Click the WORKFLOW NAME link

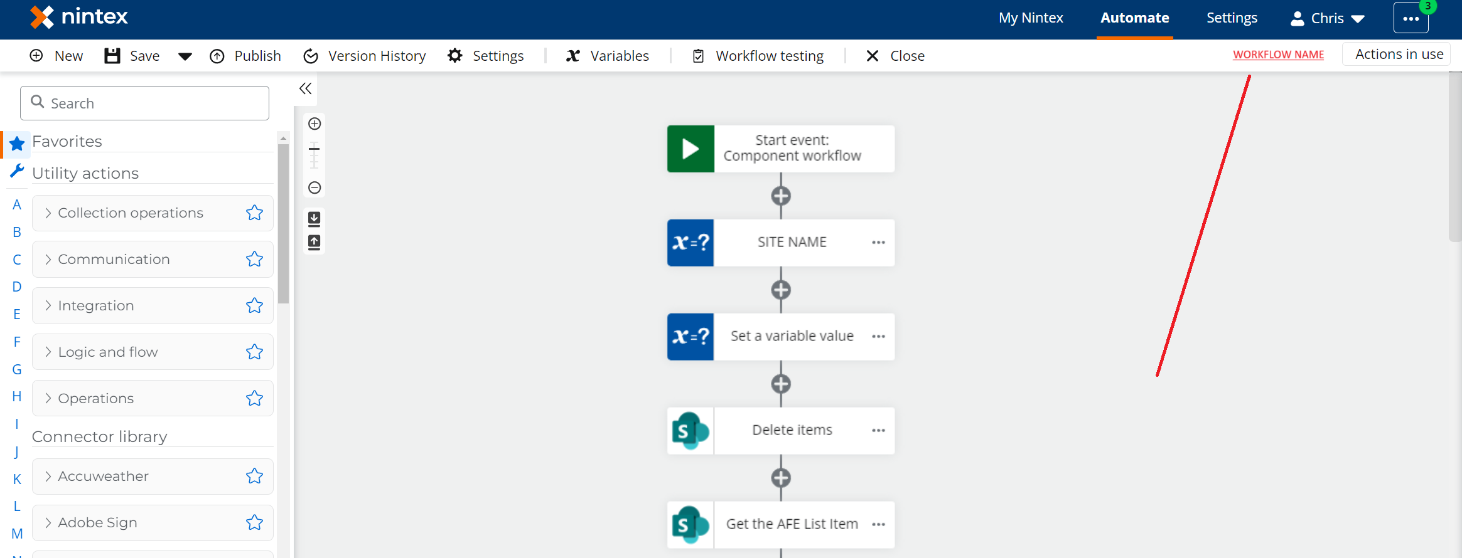pyautogui.click(x=1278, y=55)
